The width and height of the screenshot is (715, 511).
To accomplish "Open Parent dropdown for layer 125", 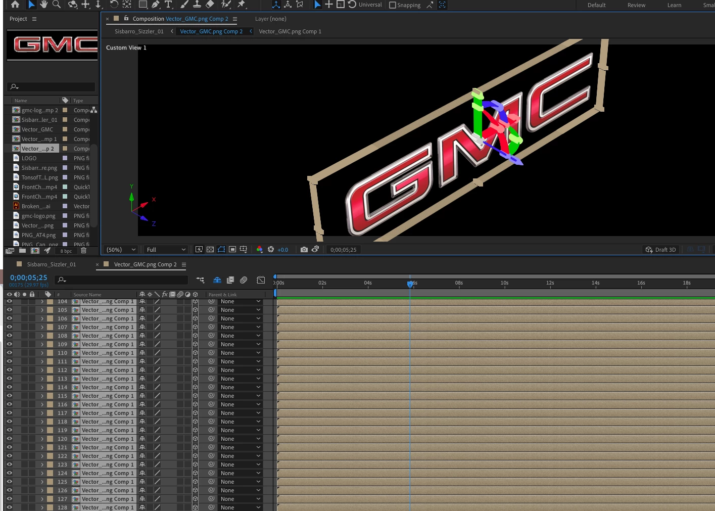I will click(240, 482).
